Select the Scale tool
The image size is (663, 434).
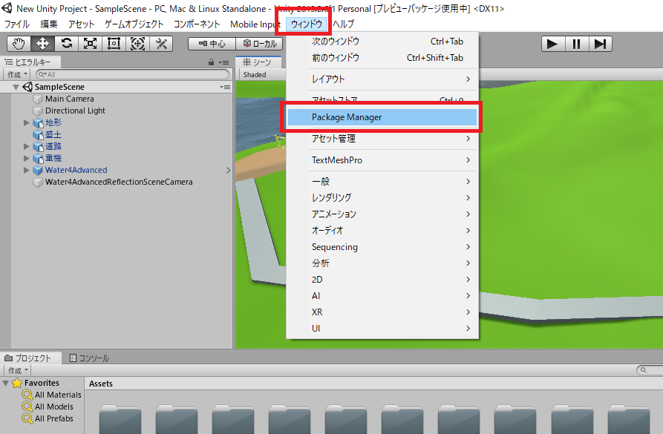(x=90, y=43)
